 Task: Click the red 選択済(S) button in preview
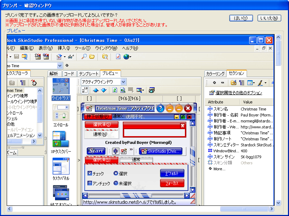(102, 124)
